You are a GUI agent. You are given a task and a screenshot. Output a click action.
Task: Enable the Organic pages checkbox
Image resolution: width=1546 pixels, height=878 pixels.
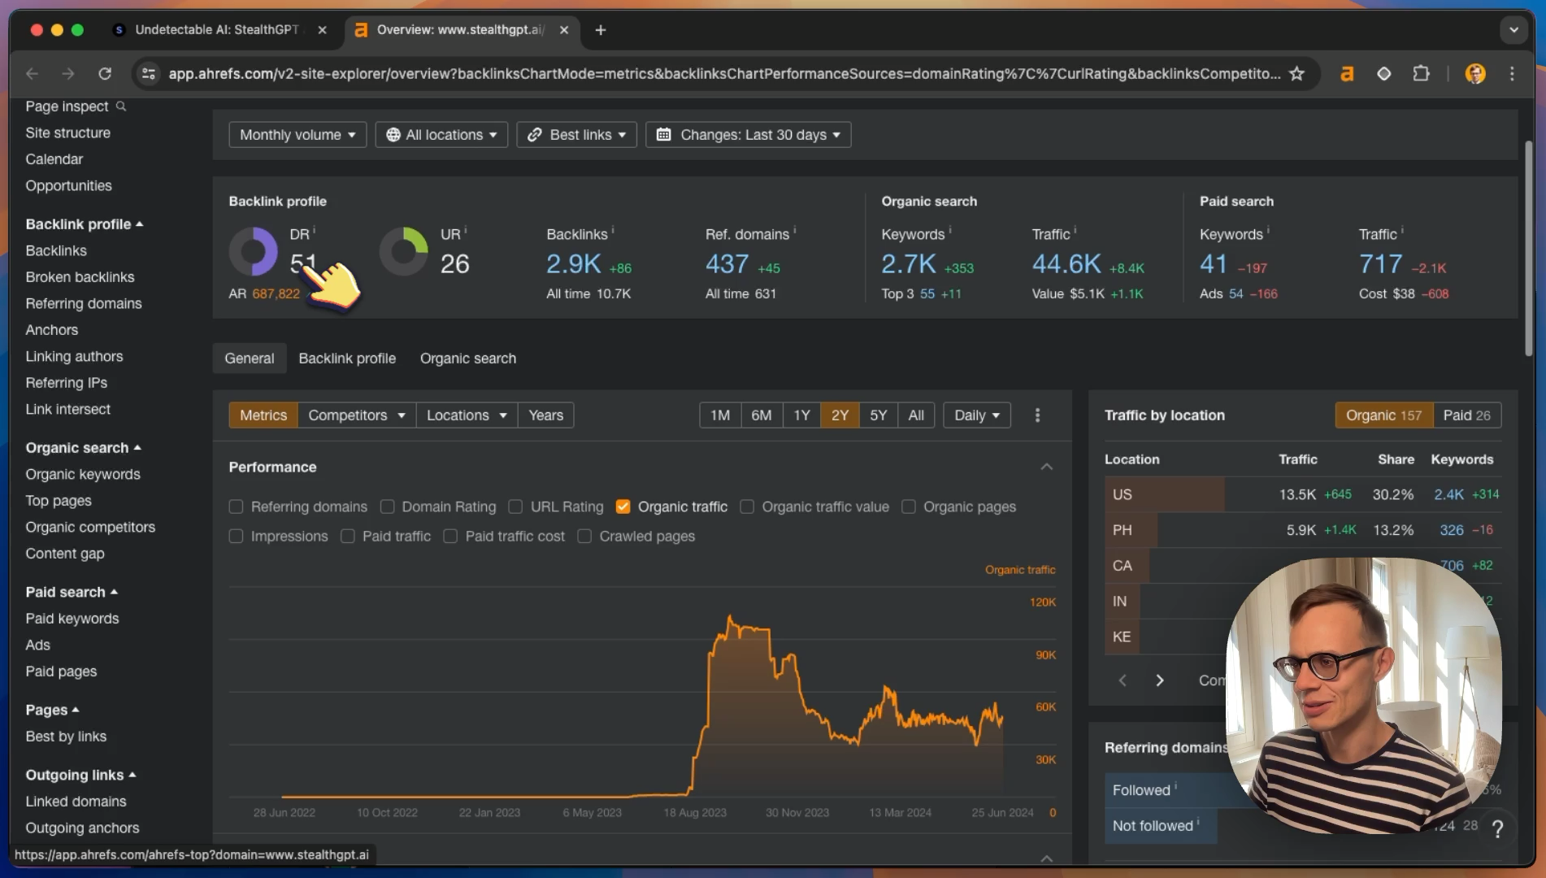tap(909, 506)
